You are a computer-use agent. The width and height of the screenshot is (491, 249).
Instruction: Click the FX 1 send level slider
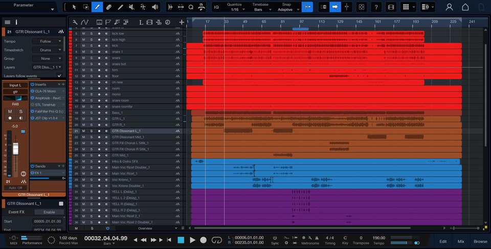pos(46,178)
